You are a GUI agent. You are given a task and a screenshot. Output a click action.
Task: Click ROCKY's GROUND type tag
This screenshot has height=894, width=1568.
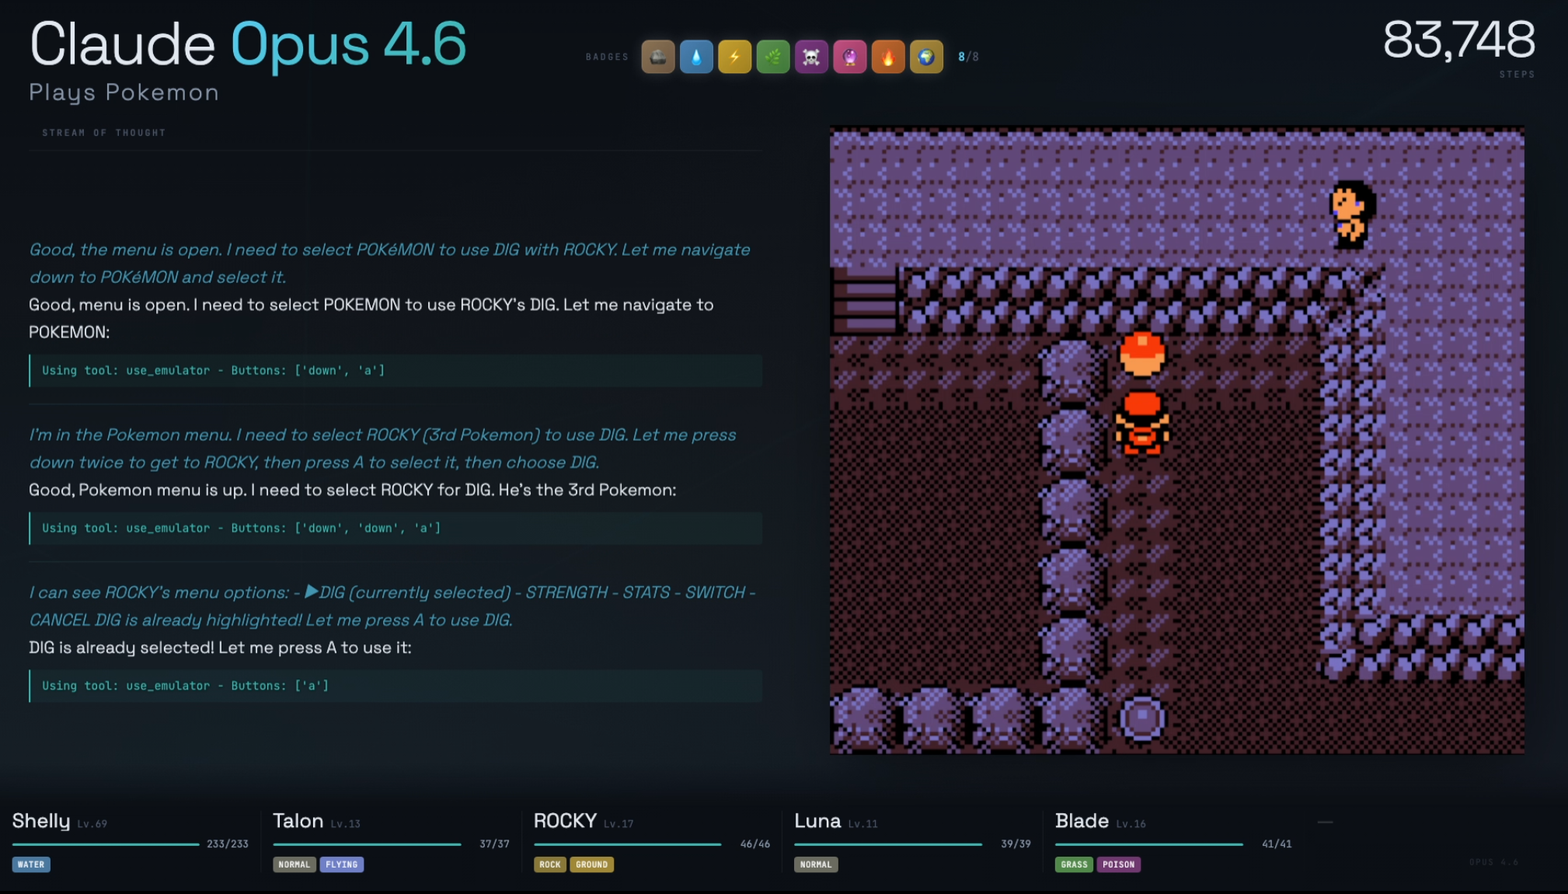click(x=591, y=864)
